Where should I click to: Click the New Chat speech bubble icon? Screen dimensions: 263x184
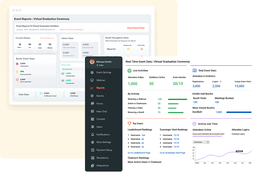tap(92, 111)
